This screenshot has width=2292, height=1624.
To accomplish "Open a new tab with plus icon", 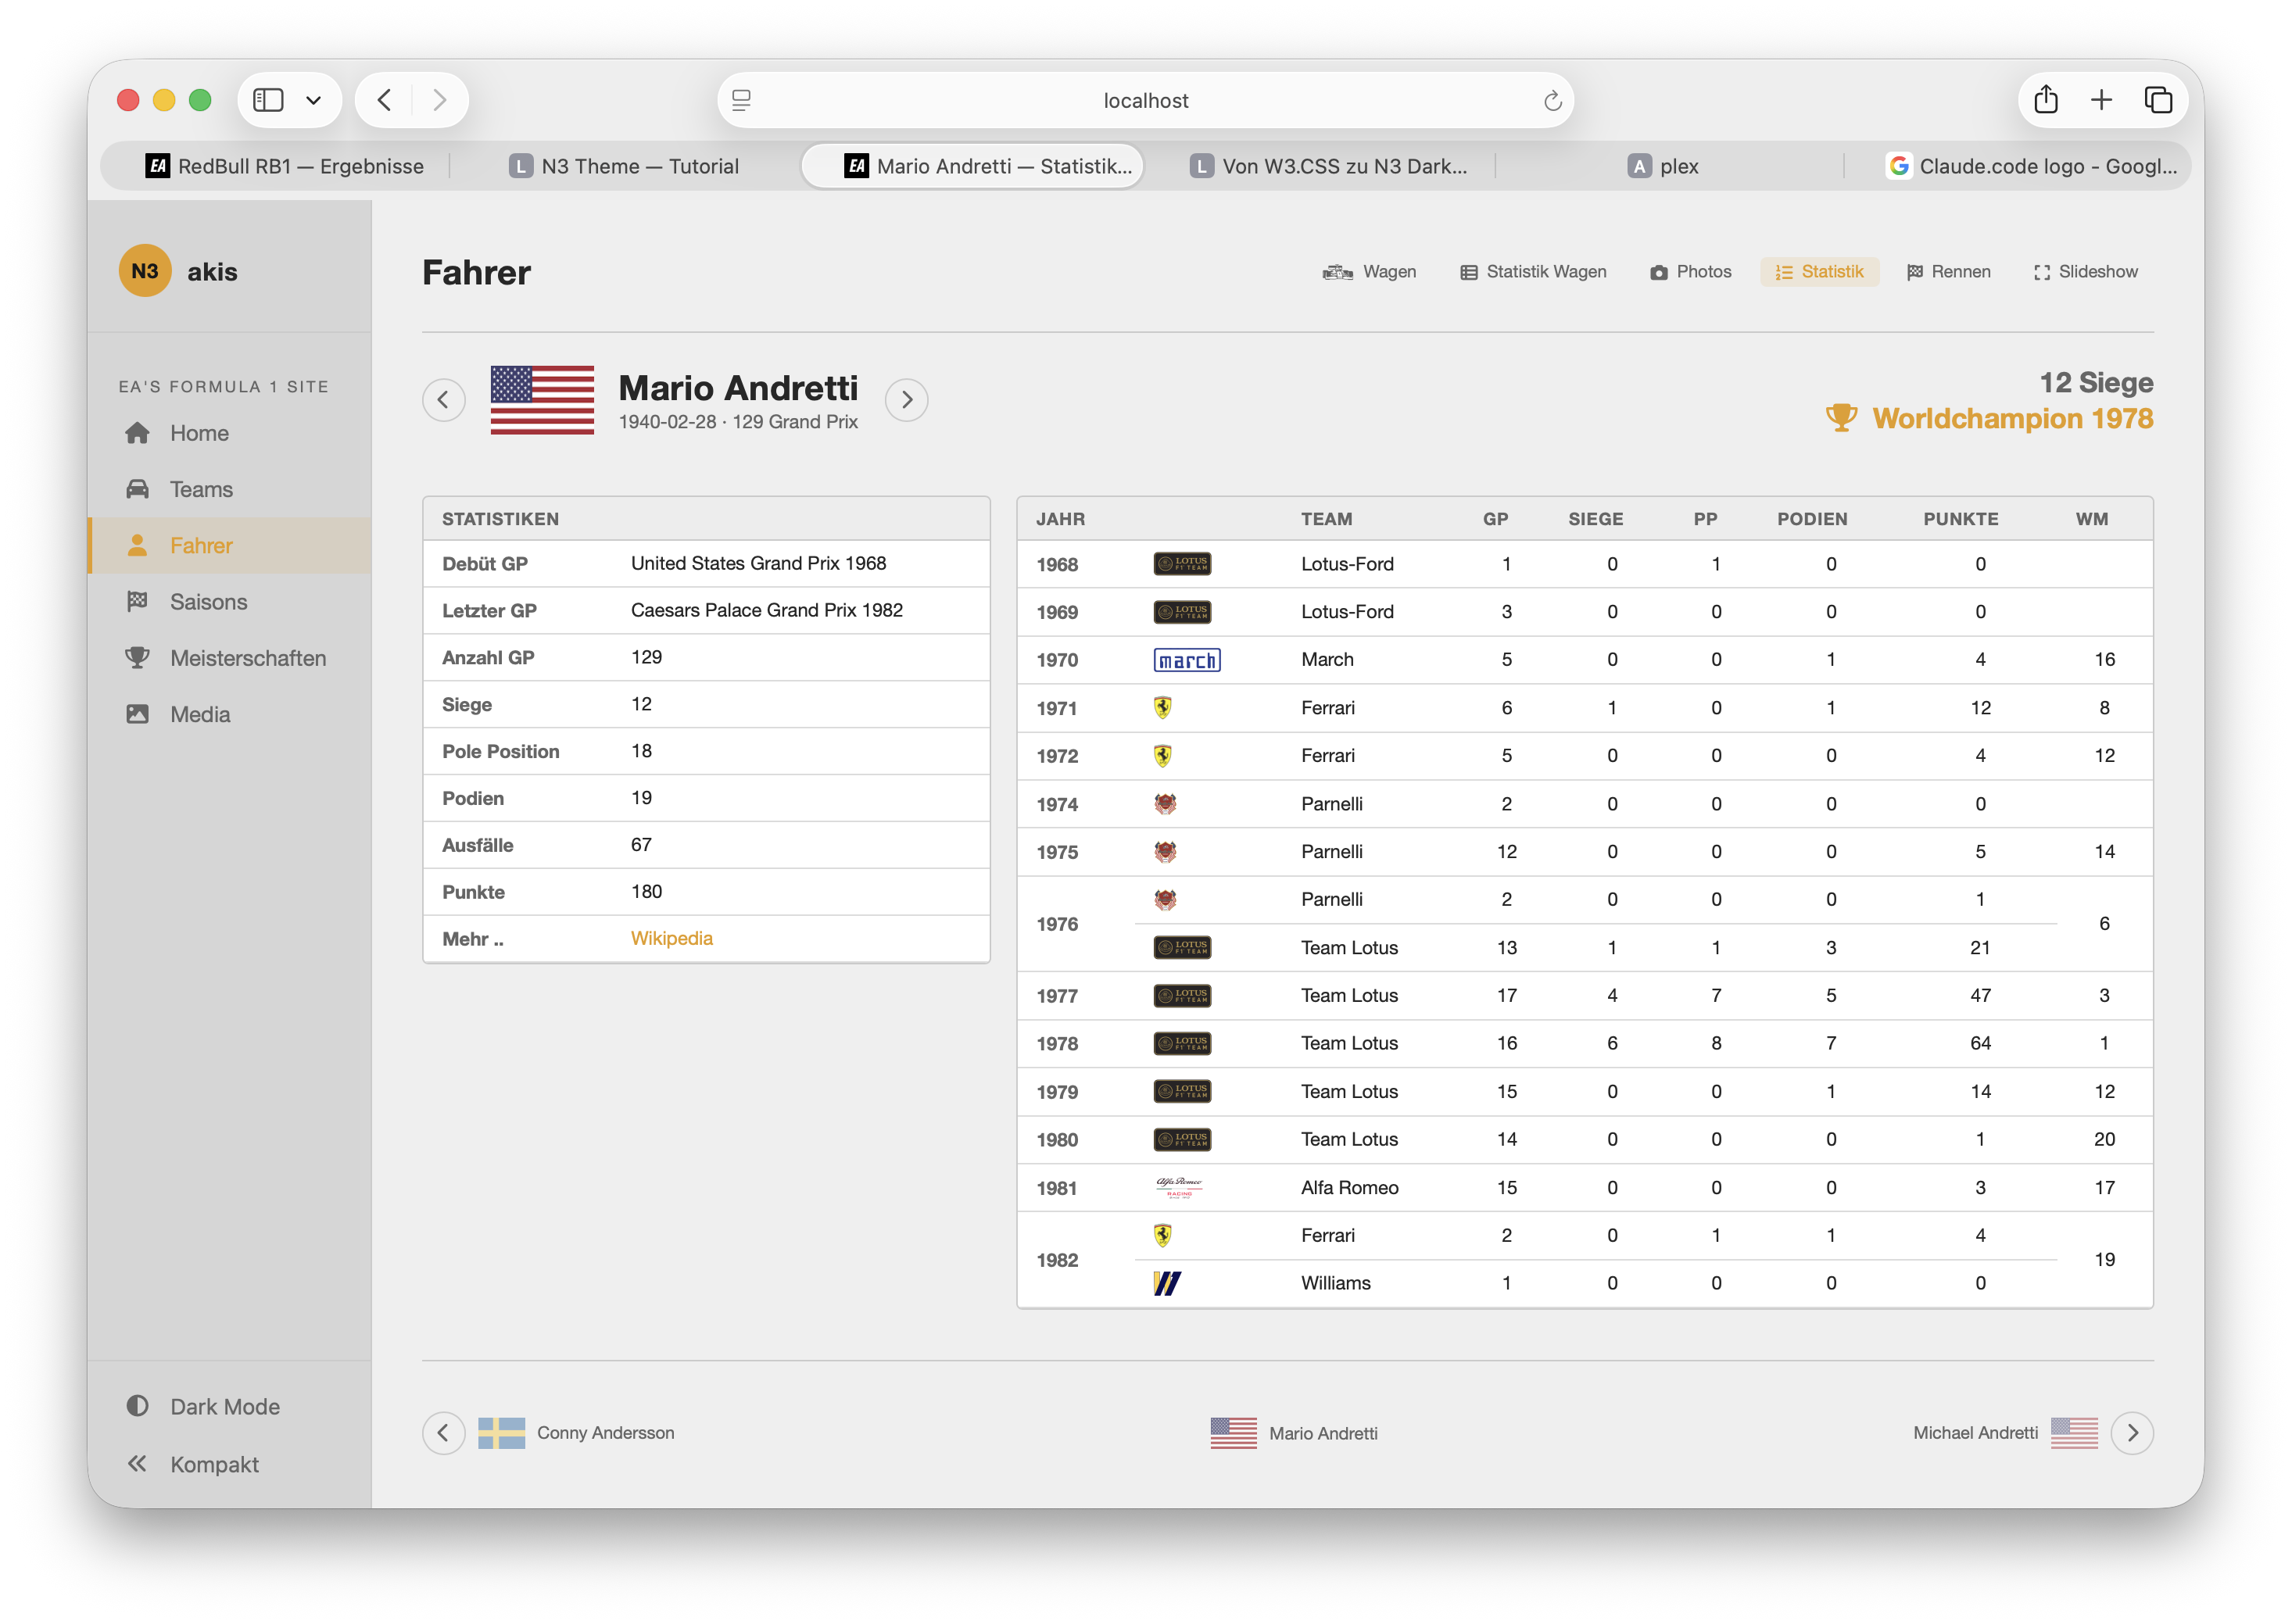I will tap(2101, 100).
